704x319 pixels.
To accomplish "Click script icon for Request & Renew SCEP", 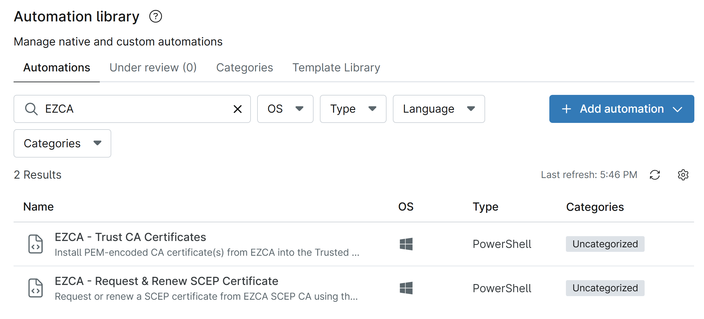I will click(36, 288).
